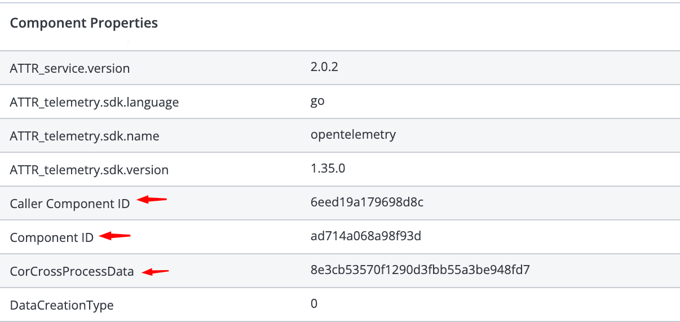The height and width of the screenshot is (322, 680).
Task: Click the DataCreationType value 0
Action: click(x=314, y=304)
